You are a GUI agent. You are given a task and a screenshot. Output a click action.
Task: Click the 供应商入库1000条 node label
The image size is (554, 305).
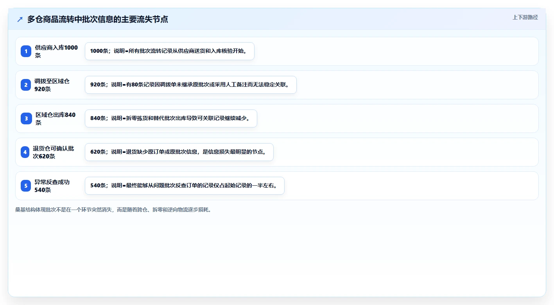pos(56,51)
